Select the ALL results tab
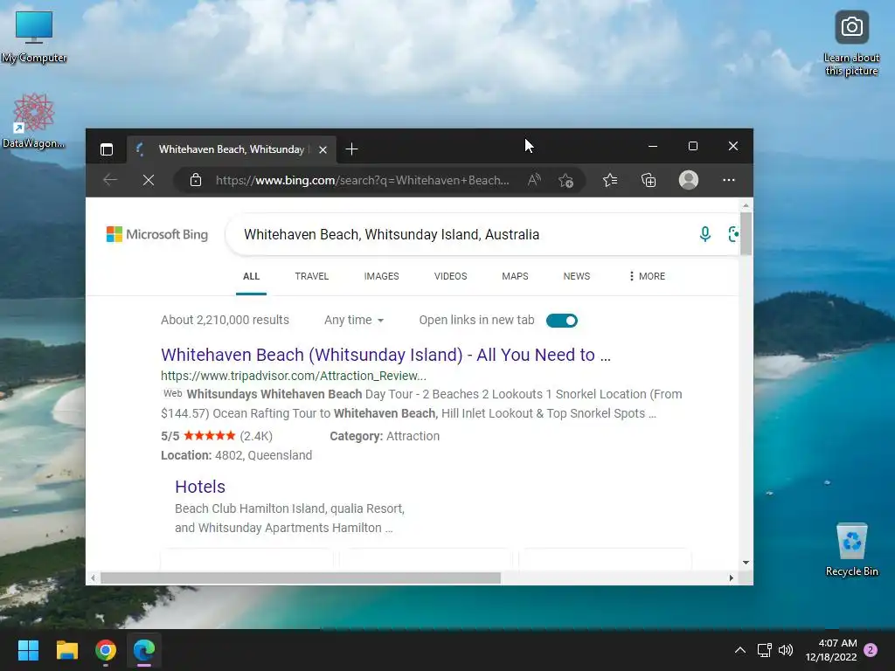Image resolution: width=895 pixels, height=671 pixels. (251, 276)
